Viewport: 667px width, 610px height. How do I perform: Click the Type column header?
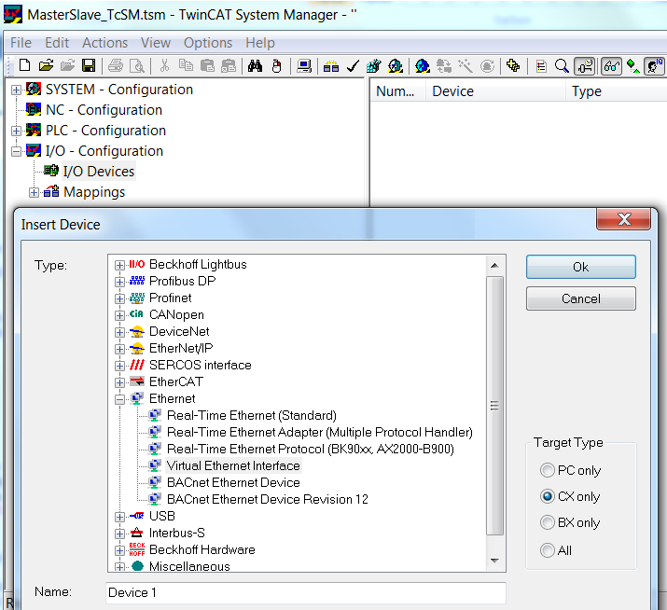point(616,91)
